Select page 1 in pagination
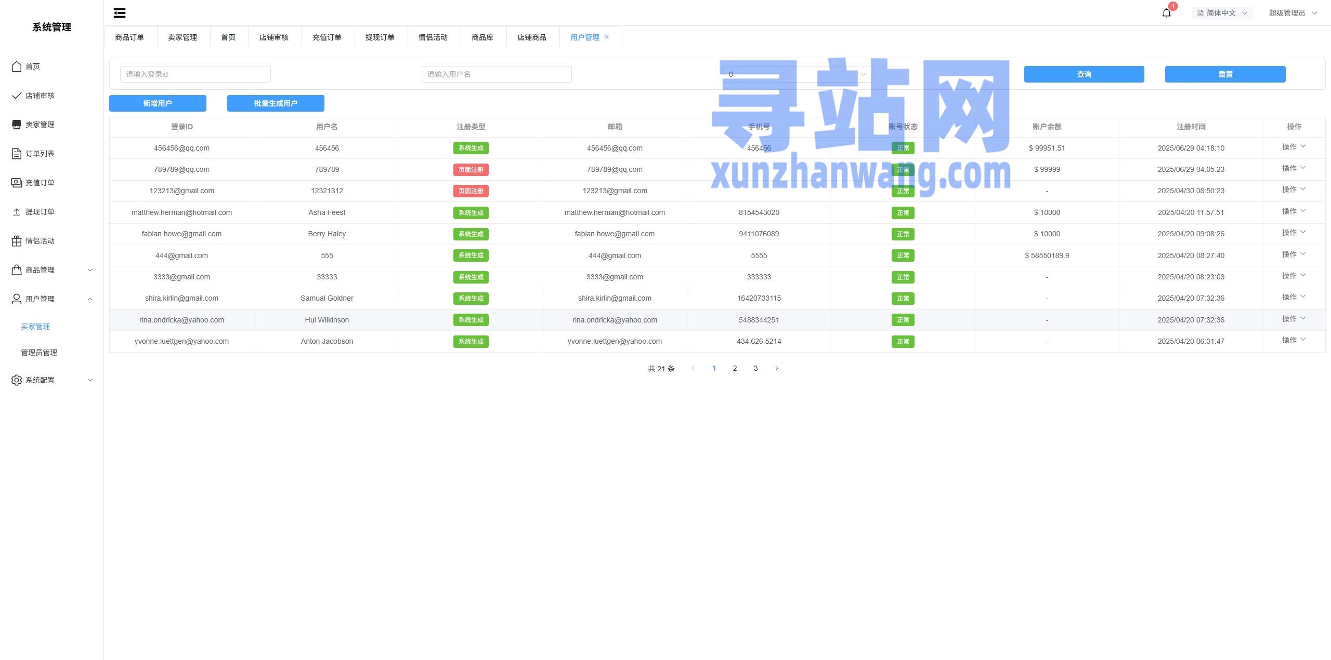The image size is (1331, 660). click(x=714, y=368)
